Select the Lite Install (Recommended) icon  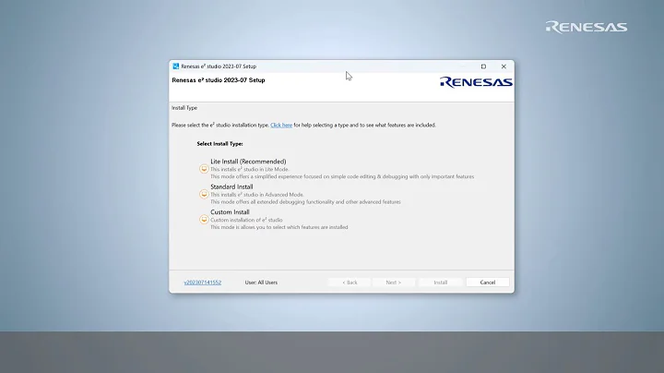[x=204, y=169]
